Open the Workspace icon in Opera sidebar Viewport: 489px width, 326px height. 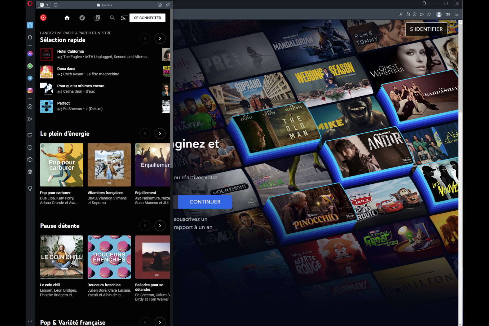pos(30,25)
